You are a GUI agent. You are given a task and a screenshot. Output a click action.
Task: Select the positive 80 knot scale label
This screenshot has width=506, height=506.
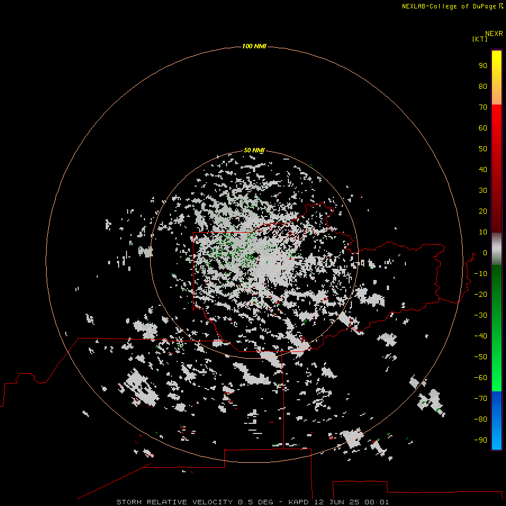pyautogui.click(x=483, y=86)
